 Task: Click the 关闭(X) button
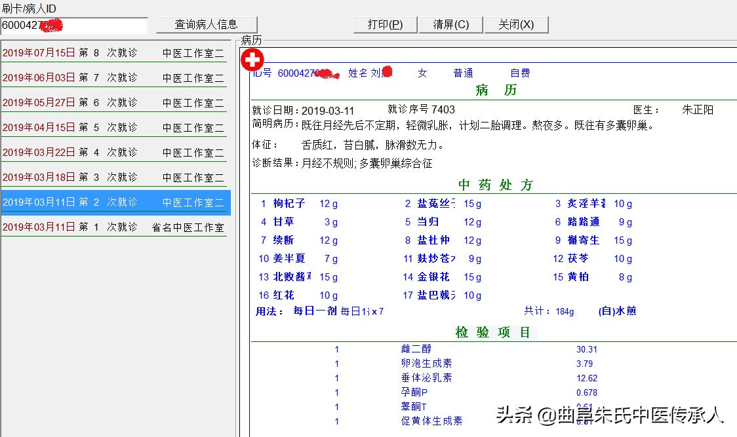point(517,24)
